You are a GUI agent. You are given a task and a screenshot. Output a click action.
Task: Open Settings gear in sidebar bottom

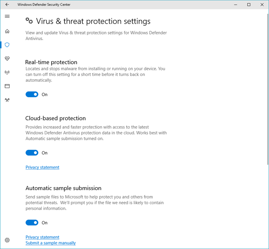7,240
